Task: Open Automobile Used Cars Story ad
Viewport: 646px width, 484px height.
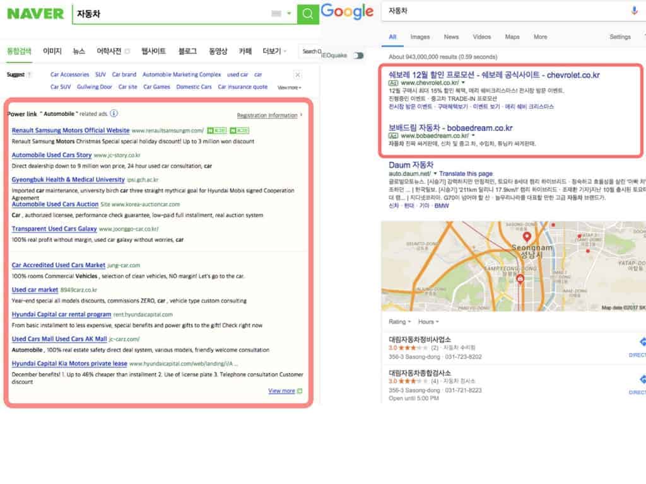Action: (x=52, y=155)
